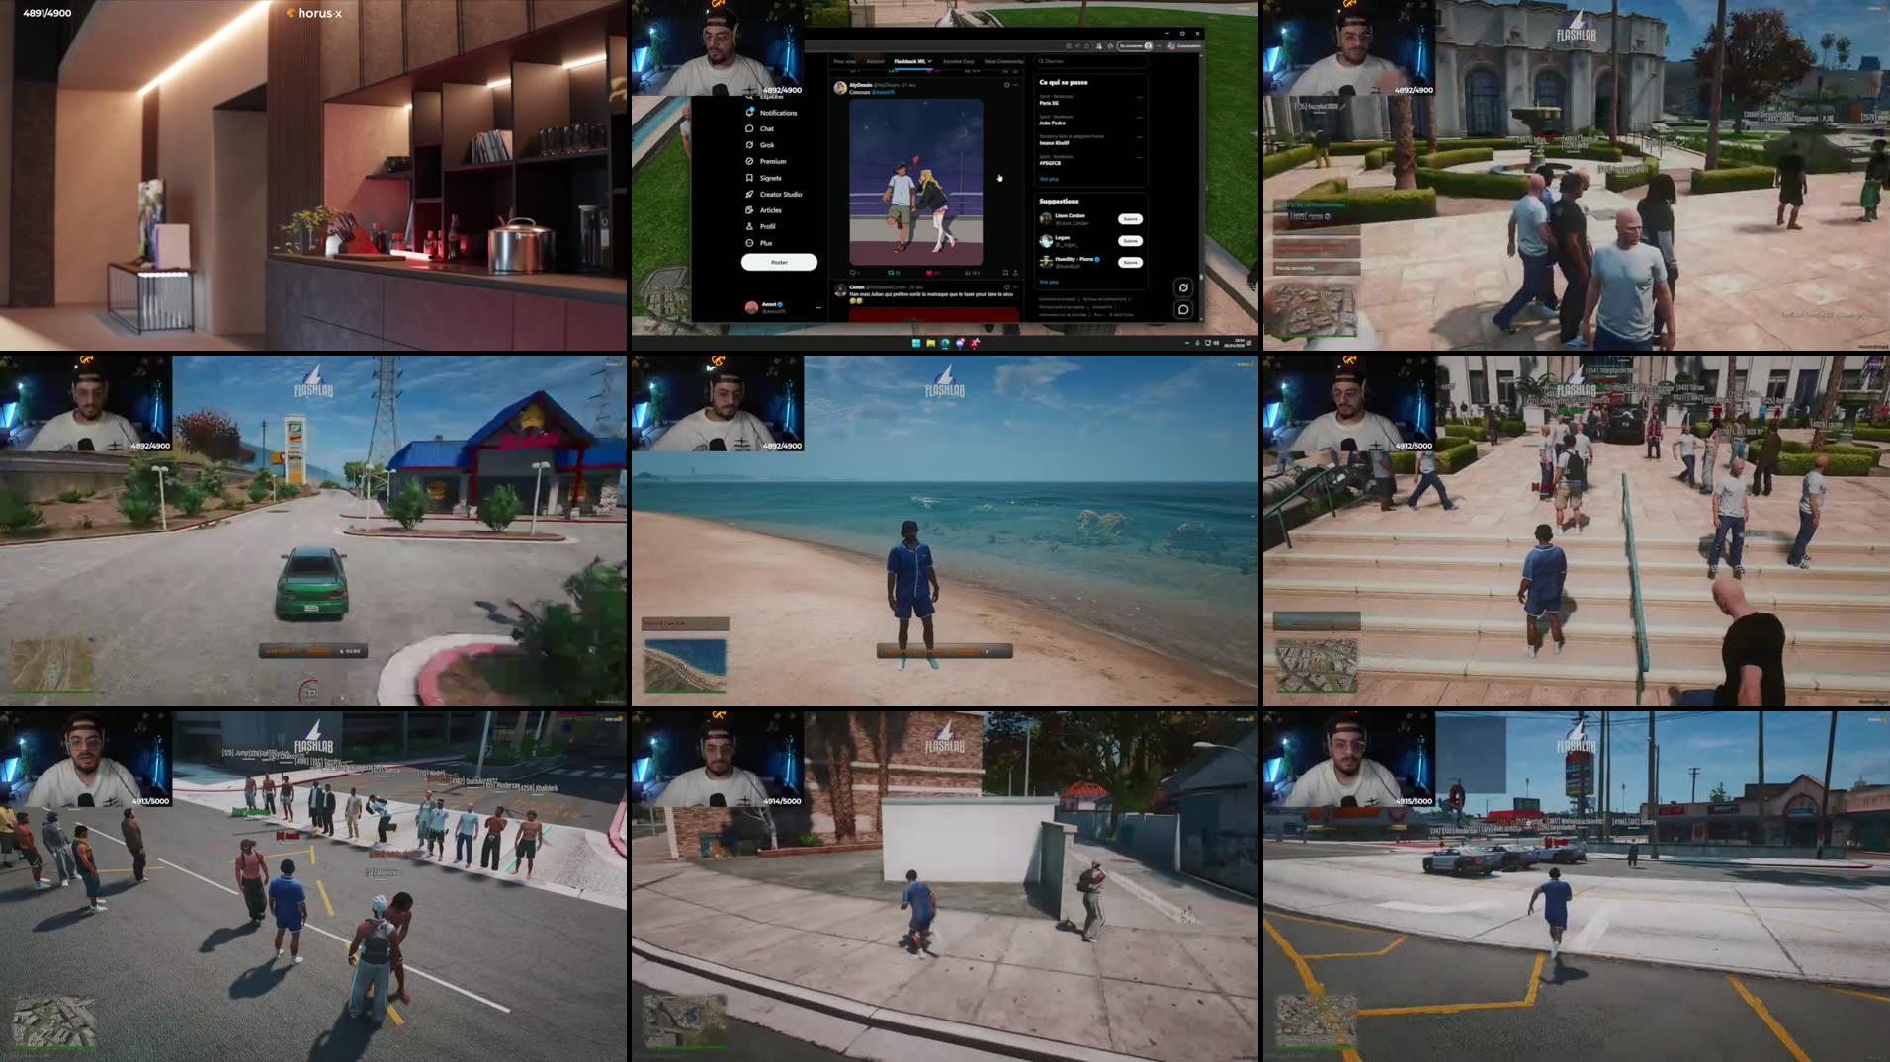Select the Karokee Corp tab
This screenshot has width=1890, height=1062.
point(959,61)
